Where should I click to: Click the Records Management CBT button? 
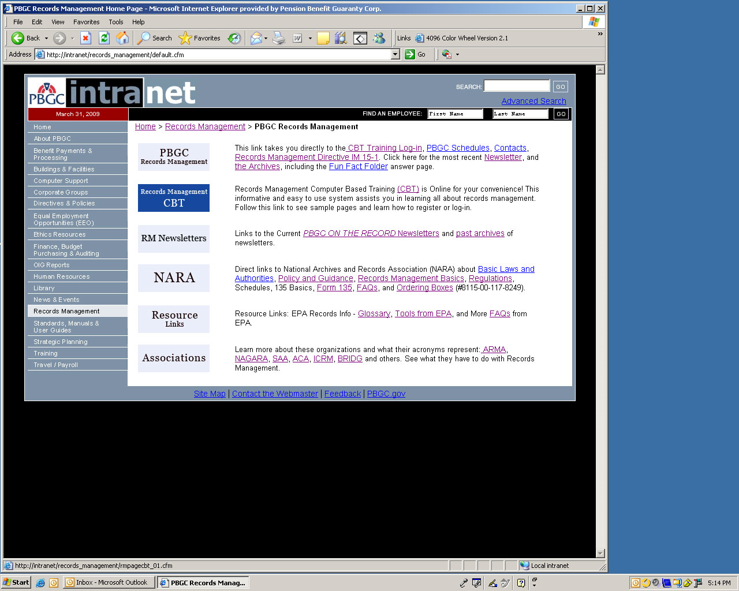click(174, 198)
